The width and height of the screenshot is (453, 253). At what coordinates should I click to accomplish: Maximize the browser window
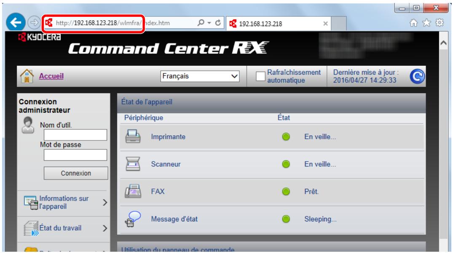pos(416,8)
